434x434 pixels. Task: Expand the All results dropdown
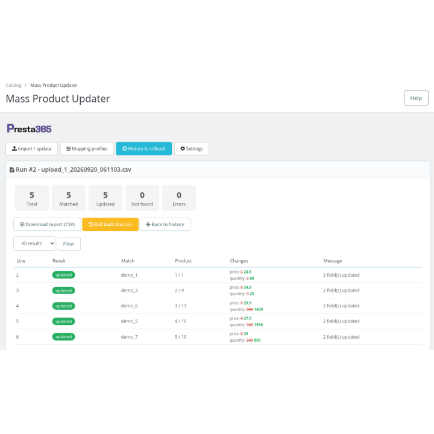pos(34,244)
